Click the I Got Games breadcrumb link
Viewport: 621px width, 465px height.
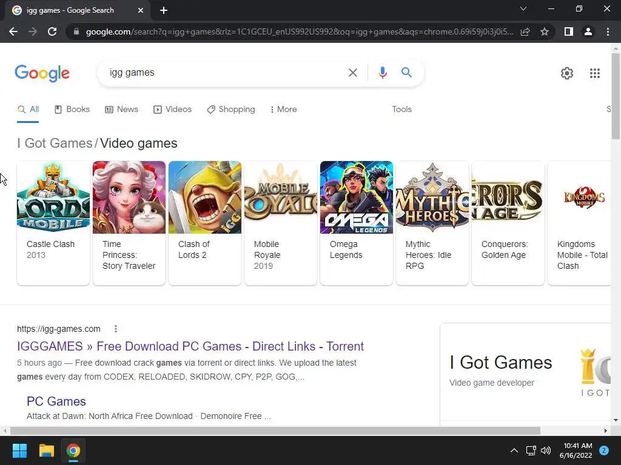[x=55, y=143]
